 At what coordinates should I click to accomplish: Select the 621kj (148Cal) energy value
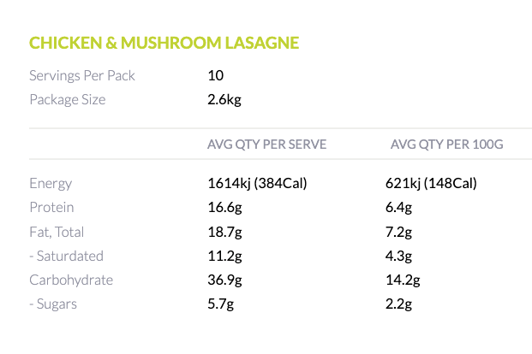pyautogui.click(x=432, y=183)
